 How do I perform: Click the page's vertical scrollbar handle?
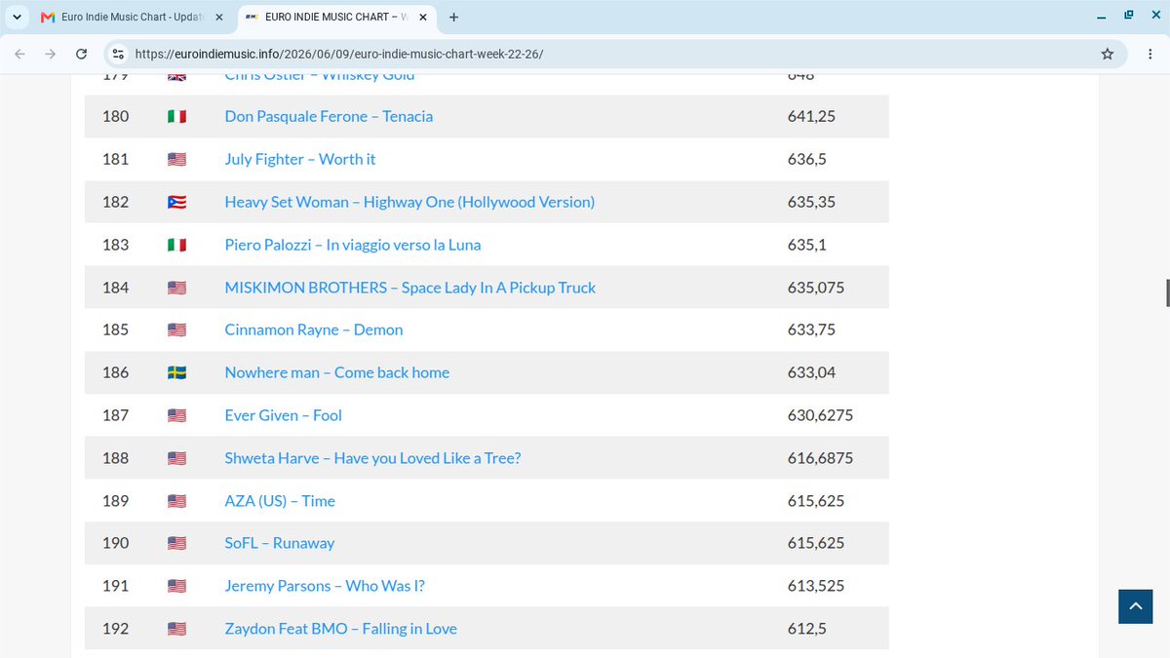tap(1167, 292)
